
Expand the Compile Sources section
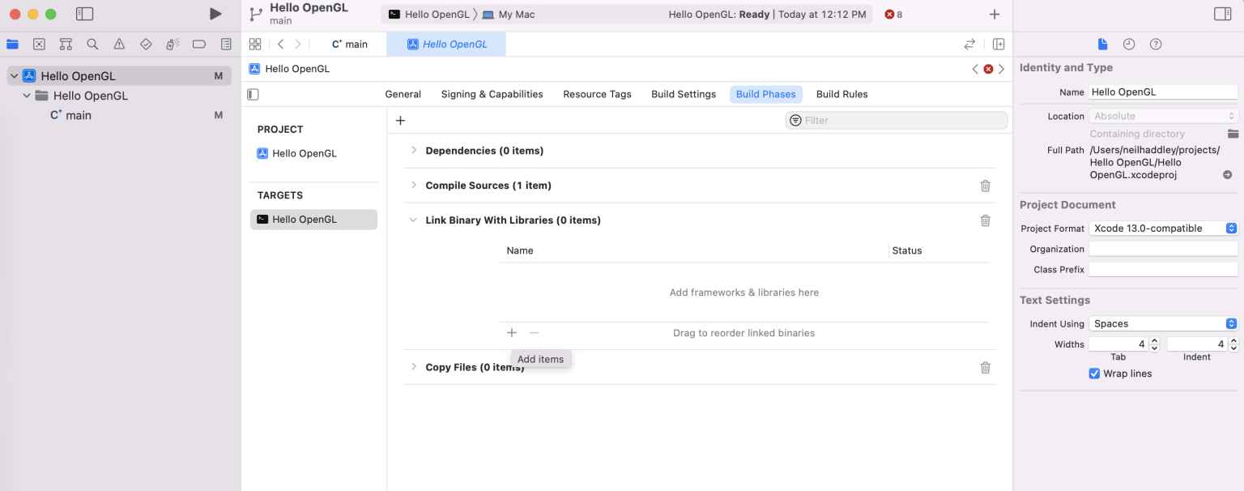click(414, 186)
